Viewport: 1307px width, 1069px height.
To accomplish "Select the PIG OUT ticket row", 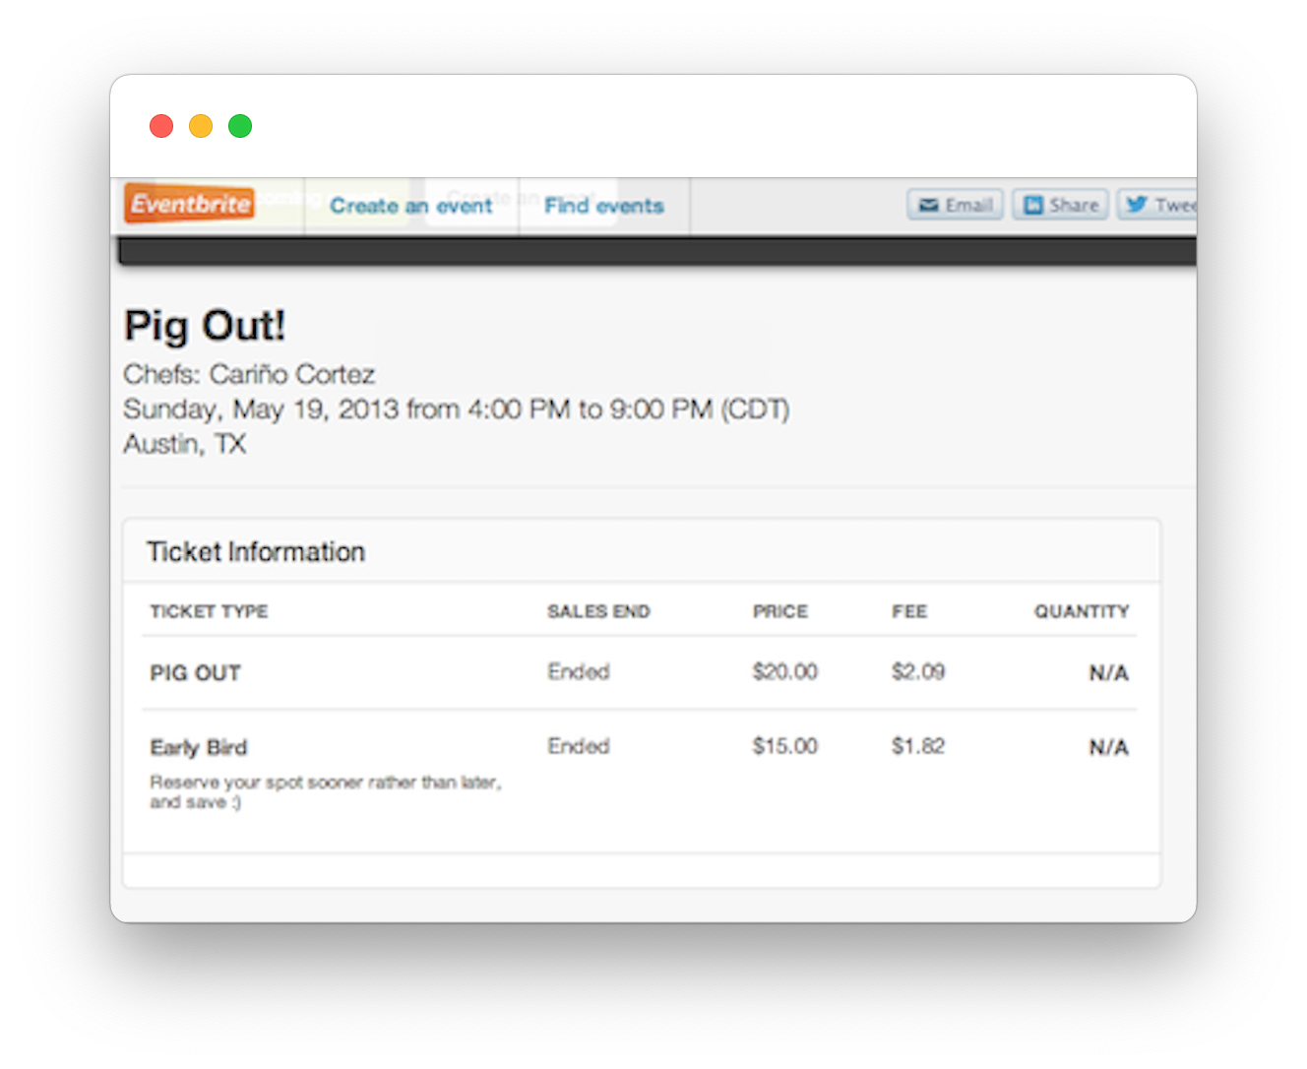I will point(640,672).
